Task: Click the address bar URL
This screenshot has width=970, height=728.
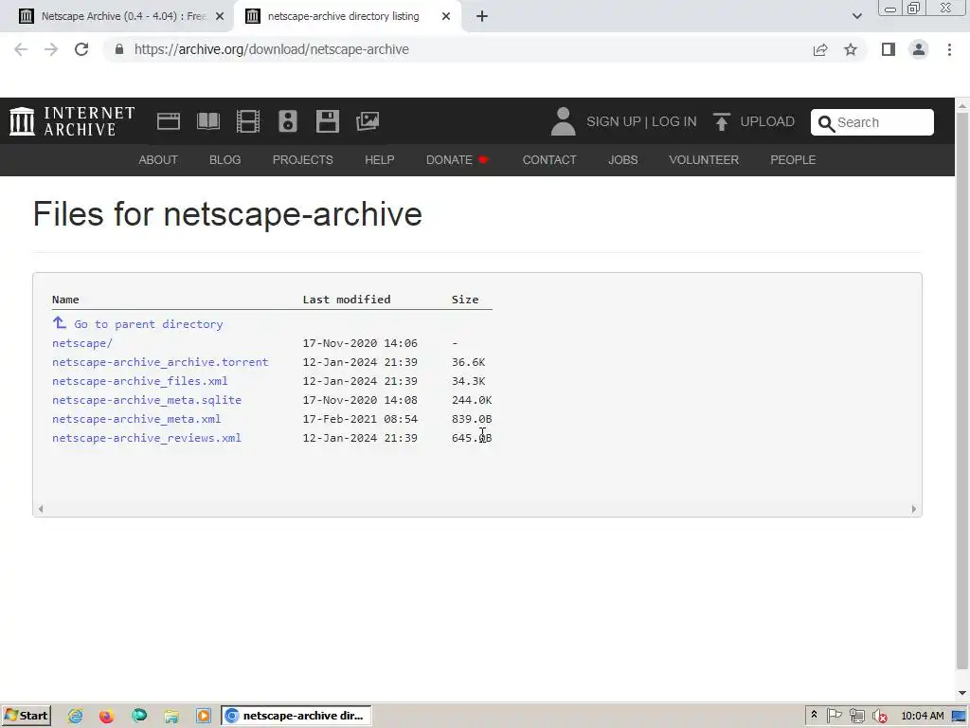Action: [272, 49]
